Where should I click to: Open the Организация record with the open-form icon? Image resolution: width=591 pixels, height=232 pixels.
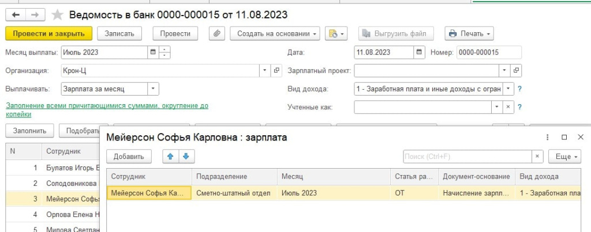click(x=276, y=70)
